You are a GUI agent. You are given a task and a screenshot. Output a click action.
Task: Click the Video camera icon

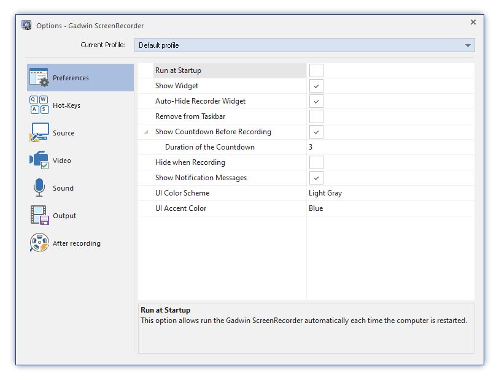(x=39, y=161)
